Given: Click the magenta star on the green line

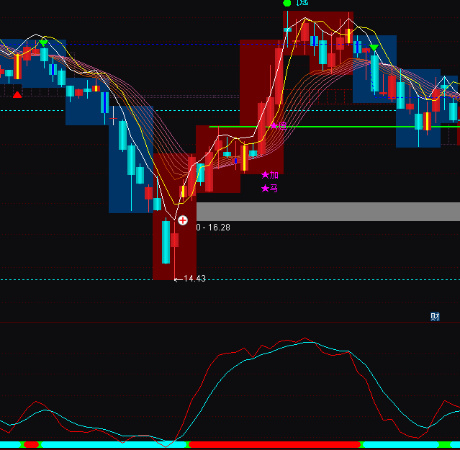Looking at the screenshot, I should (274, 125).
